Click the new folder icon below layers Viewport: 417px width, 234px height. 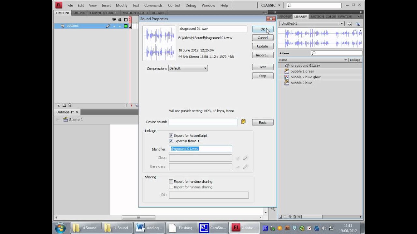click(x=64, y=106)
